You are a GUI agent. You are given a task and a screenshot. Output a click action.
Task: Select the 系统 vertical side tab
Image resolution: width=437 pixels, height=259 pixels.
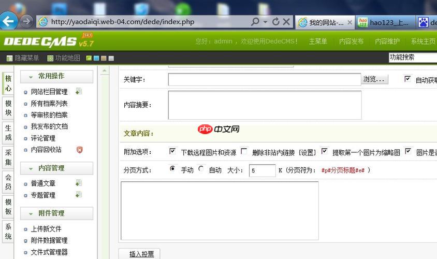[8, 232]
